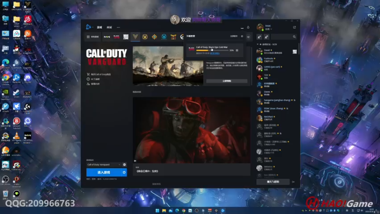Click the add friend icon
The image size is (380, 214).
259,37
